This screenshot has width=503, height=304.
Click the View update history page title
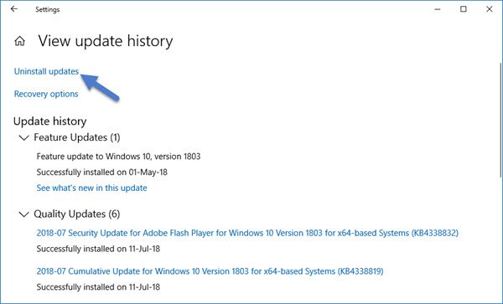pos(106,41)
